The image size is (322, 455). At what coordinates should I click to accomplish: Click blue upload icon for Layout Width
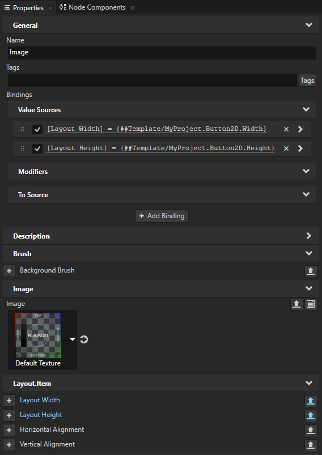coord(311,401)
